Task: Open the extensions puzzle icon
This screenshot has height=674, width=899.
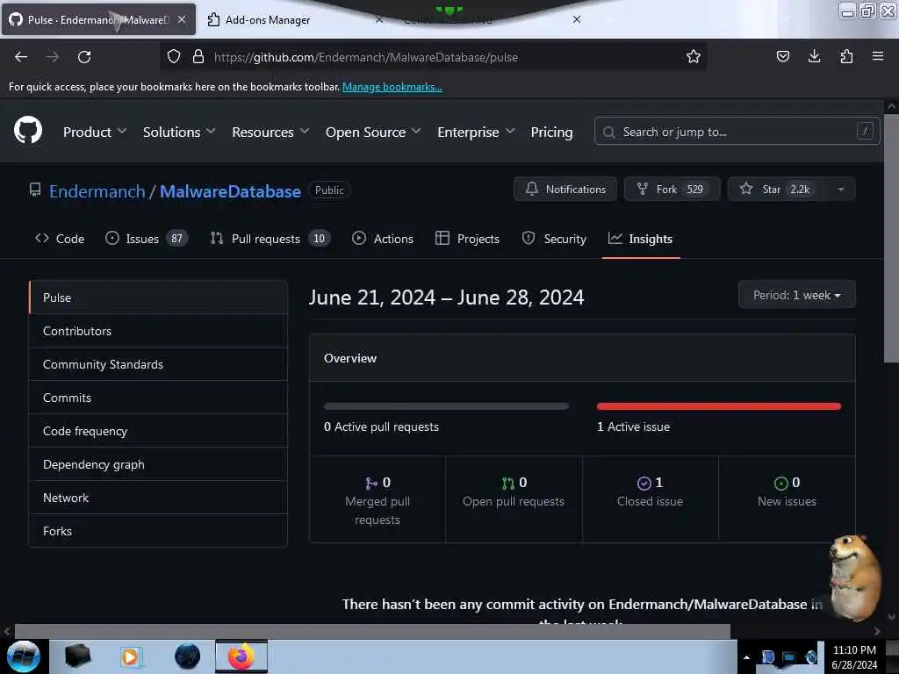Action: (x=846, y=56)
